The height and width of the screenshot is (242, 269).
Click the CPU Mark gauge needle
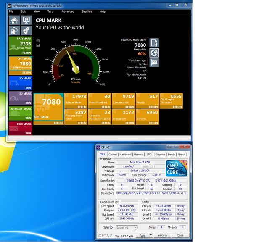coord(73,62)
